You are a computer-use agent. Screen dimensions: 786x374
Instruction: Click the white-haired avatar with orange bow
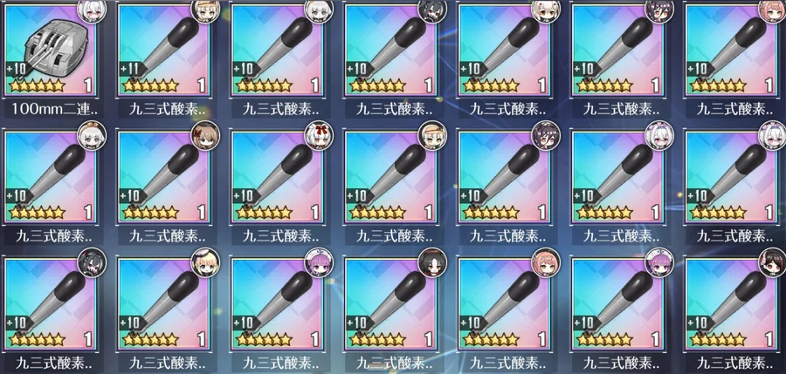92,134
